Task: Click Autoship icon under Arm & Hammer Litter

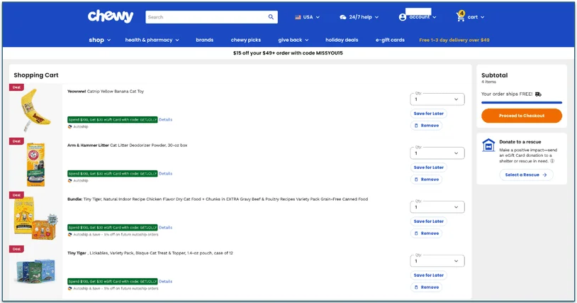Action: pyautogui.click(x=69, y=181)
